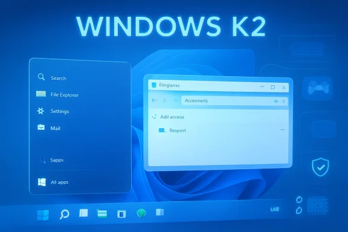The width and height of the screenshot is (348, 232).
Task: Click the lower circular refresh icon
Action: pyautogui.click(x=299, y=210)
